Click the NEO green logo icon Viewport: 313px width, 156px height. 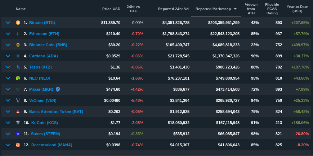pos(18,78)
